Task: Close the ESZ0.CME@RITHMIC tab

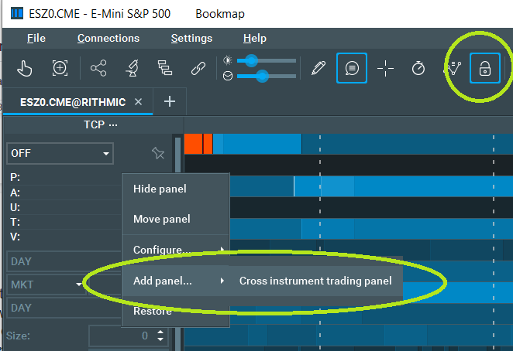Action: point(139,102)
